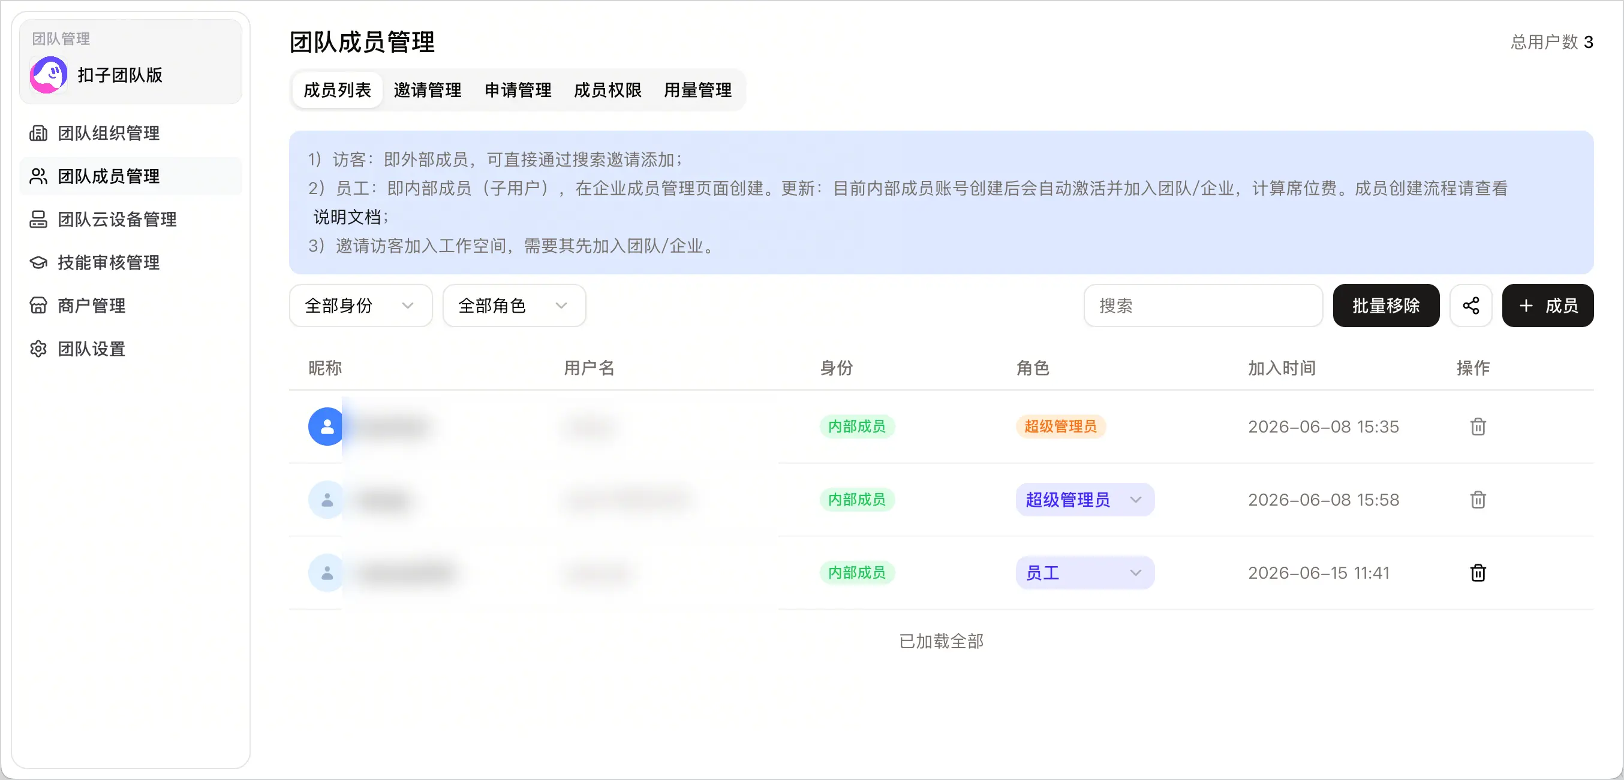
Task: Click the 批量移除 button
Action: click(x=1386, y=306)
